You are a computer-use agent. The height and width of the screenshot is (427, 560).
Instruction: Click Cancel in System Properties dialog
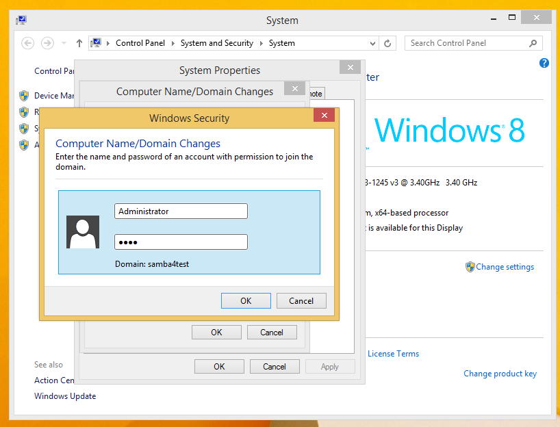tap(275, 367)
